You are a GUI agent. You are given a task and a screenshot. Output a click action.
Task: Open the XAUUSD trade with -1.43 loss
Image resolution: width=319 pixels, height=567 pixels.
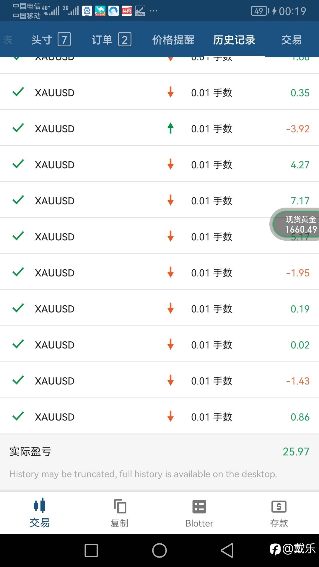pyautogui.click(x=159, y=380)
